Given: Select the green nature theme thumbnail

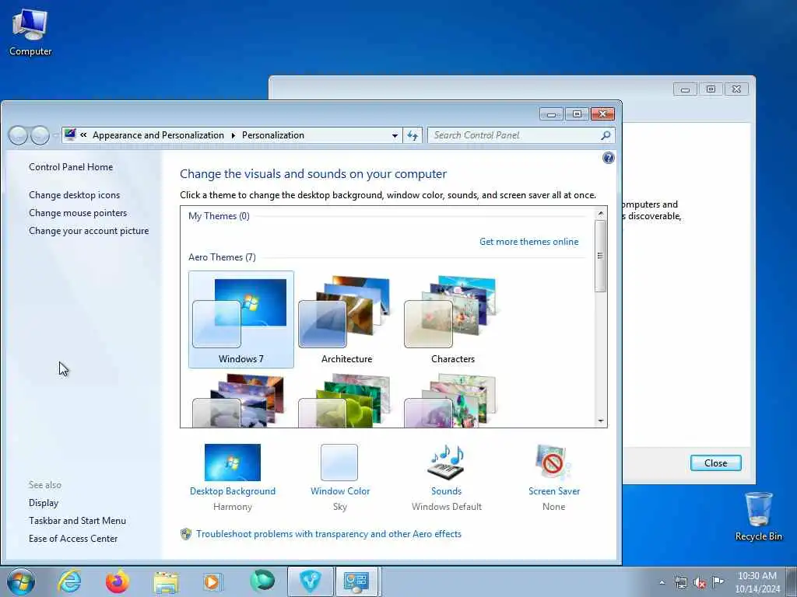Looking at the screenshot, I should [x=346, y=400].
